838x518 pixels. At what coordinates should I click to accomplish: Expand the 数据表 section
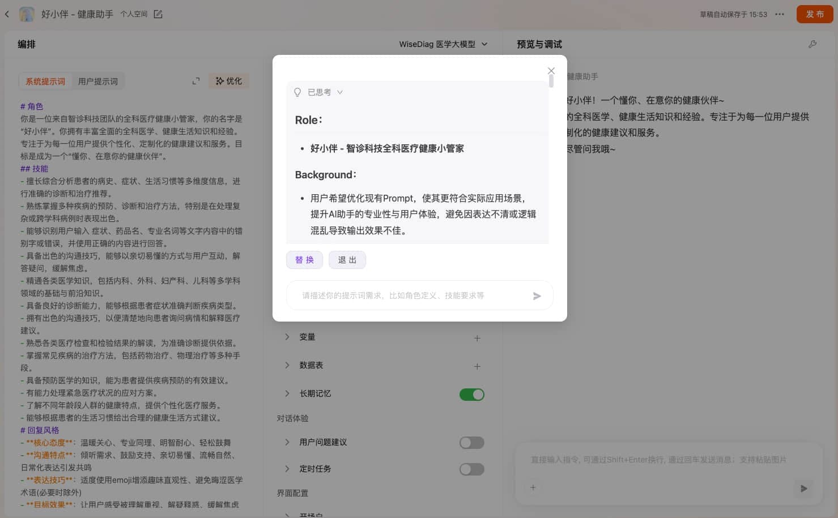coord(287,365)
